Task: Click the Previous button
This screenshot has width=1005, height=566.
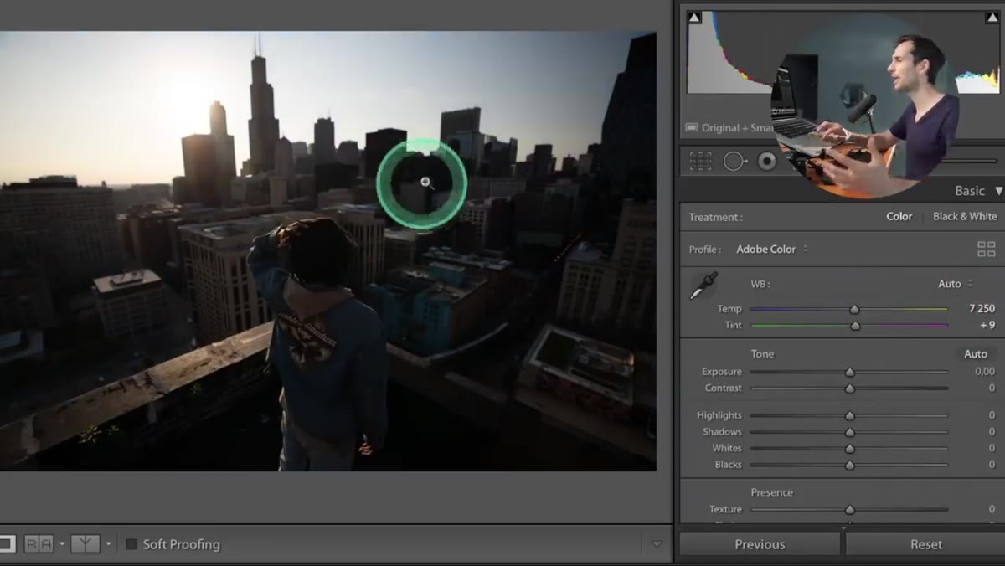Action: pos(760,544)
